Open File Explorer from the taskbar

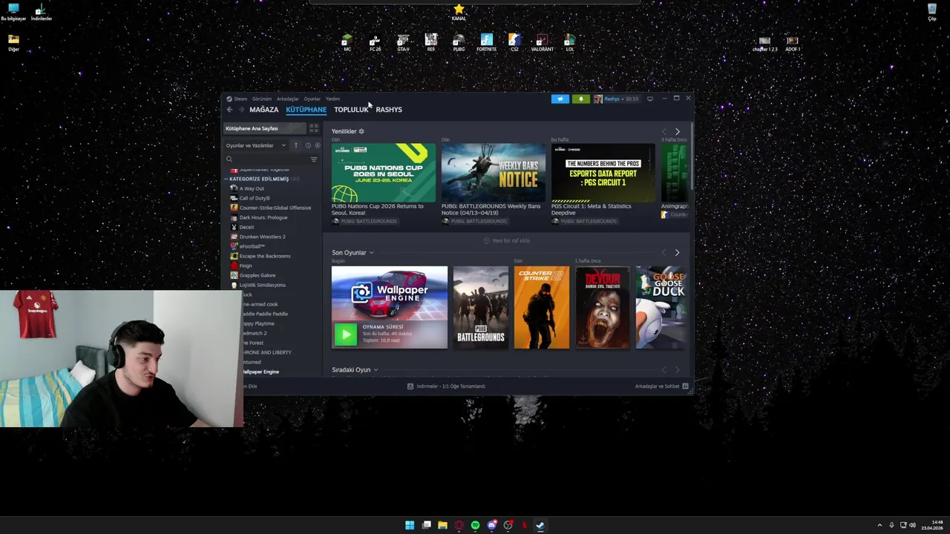coord(442,525)
